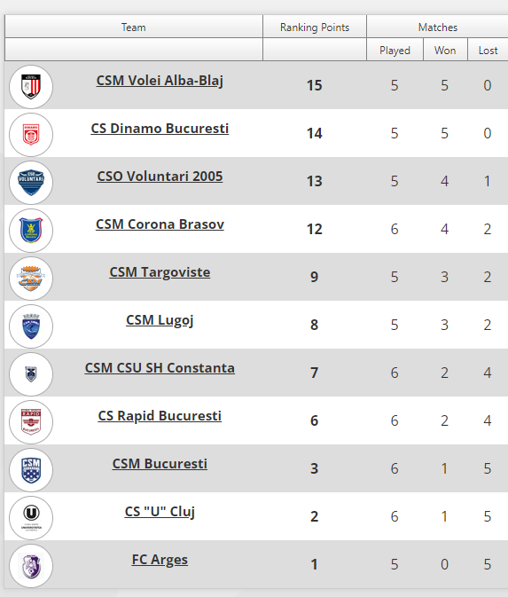Viewport: 508px width, 597px height.
Task: Select the Played column header
Action: (x=395, y=50)
